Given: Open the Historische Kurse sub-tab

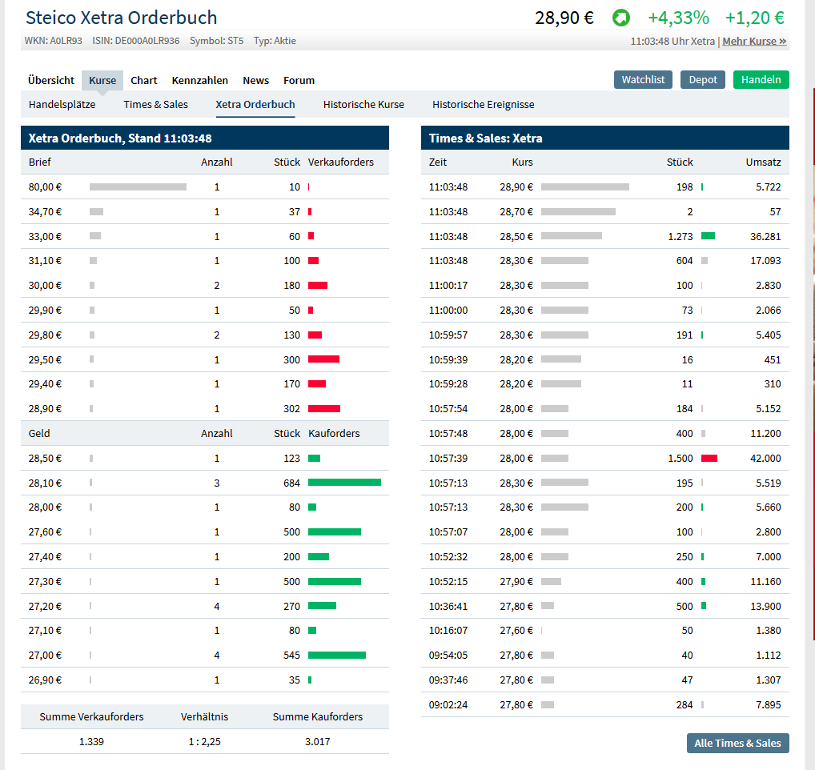Looking at the screenshot, I should (x=363, y=104).
